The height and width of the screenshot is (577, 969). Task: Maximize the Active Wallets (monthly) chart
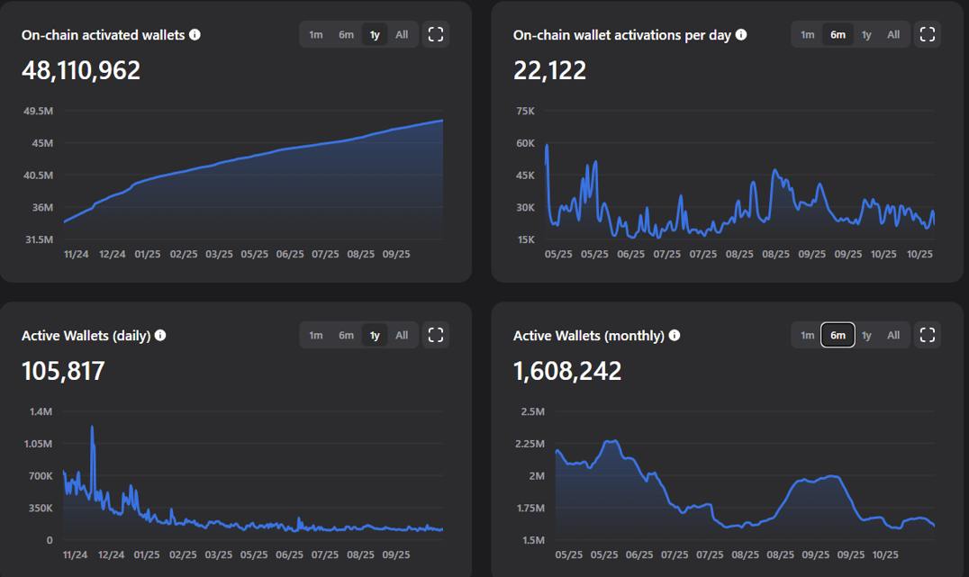(928, 335)
